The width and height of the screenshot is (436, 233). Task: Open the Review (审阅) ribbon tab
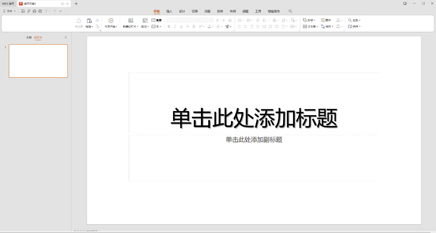pos(233,11)
